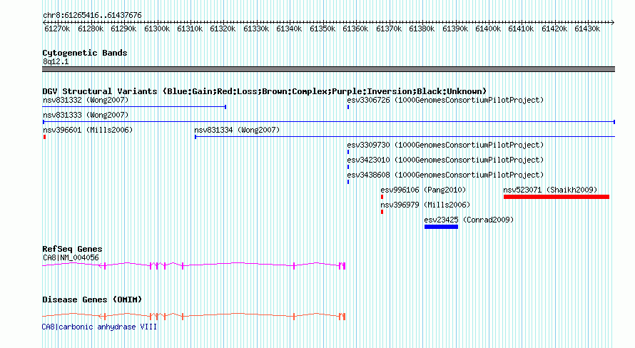
Task: Open variant nsv523071 (Shaikh2009) label
Action: 550,190
